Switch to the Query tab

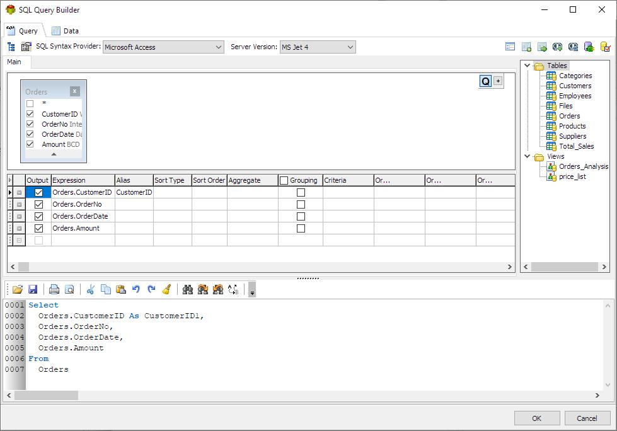[23, 31]
